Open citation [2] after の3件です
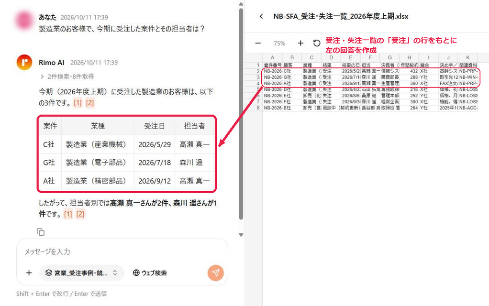489x306 pixels. (x=90, y=103)
